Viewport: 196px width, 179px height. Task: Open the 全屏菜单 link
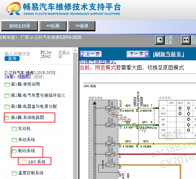(x=168, y=40)
